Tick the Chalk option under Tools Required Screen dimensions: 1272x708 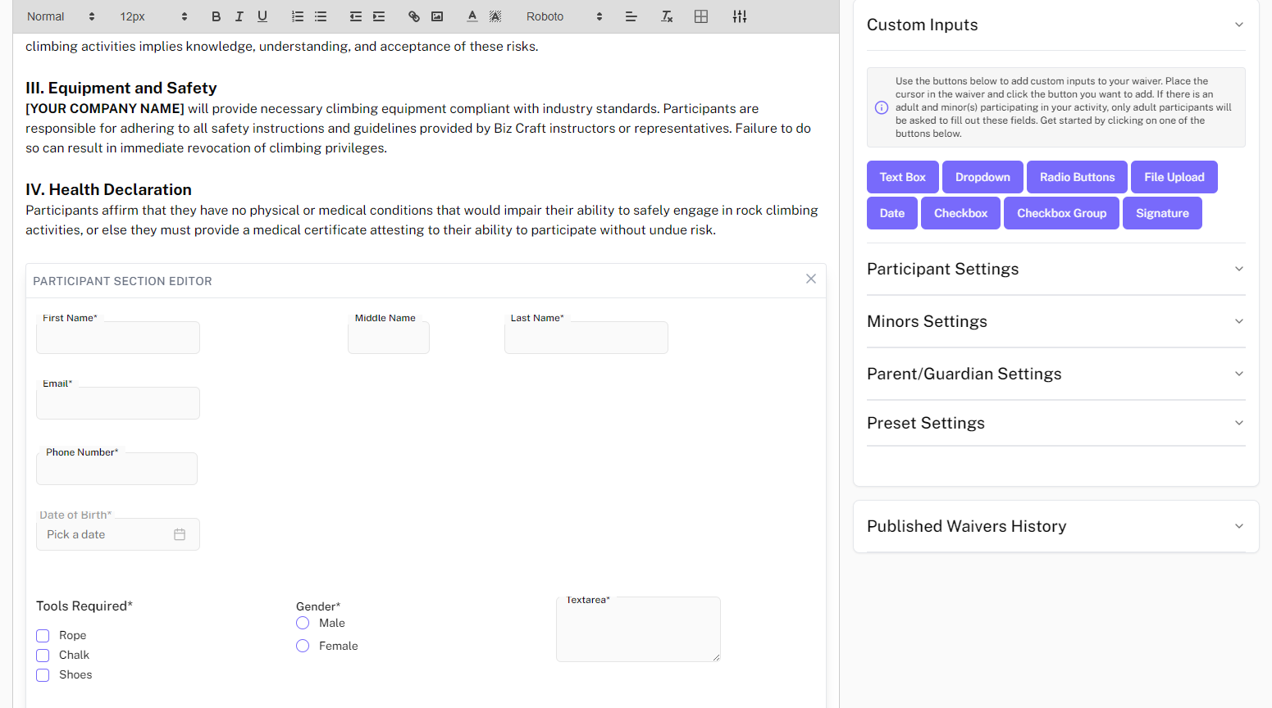43,656
